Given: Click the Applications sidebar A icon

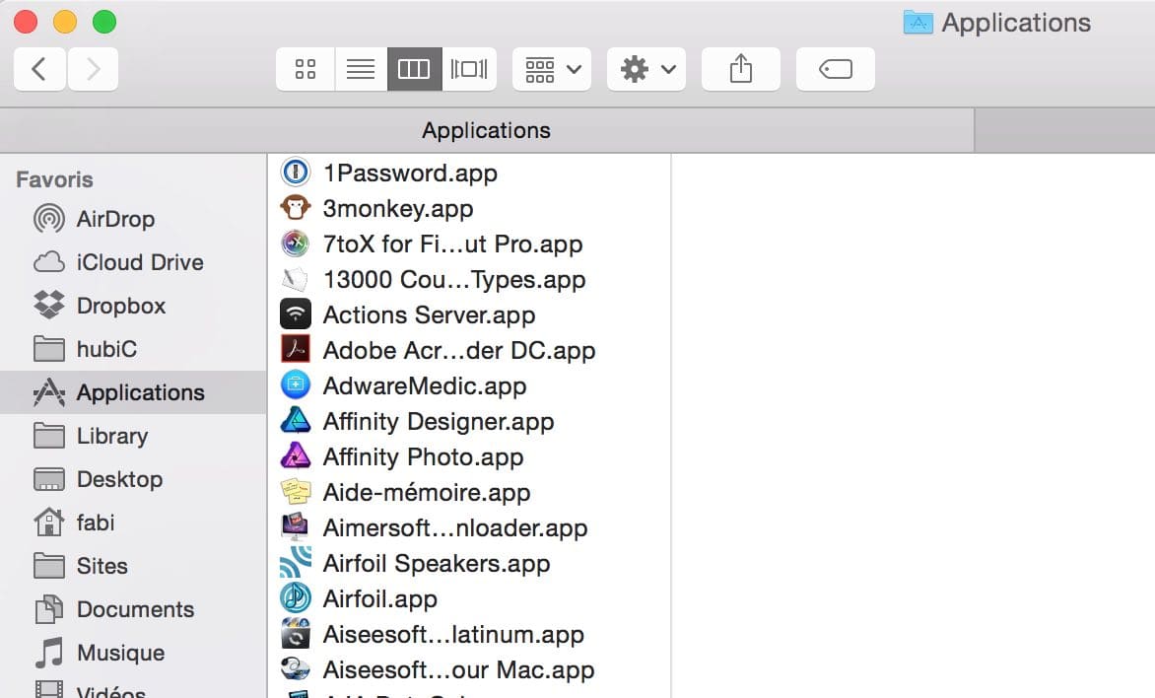Looking at the screenshot, I should [x=49, y=392].
